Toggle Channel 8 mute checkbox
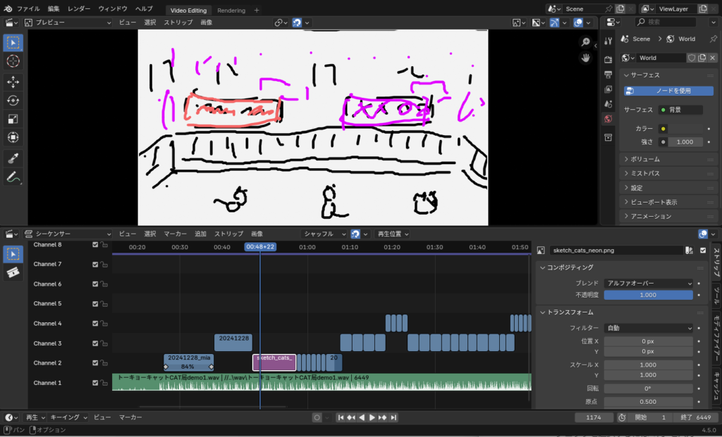This screenshot has height=437, width=722. [x=95, y=245]
